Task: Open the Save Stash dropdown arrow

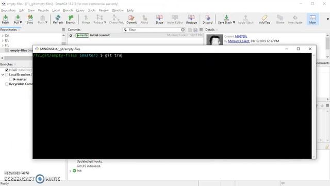Action: pyautogui.click(x=234, y=22)
